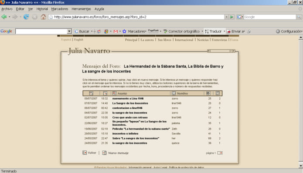
Task: Open the 'contestacion a lina1946' message
Action: tap(127, 108)
